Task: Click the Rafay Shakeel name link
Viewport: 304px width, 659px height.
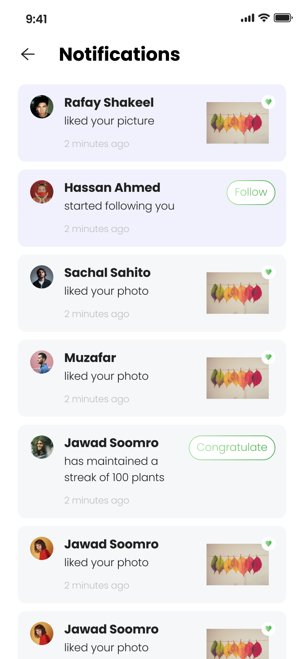Action: point(109,102)
